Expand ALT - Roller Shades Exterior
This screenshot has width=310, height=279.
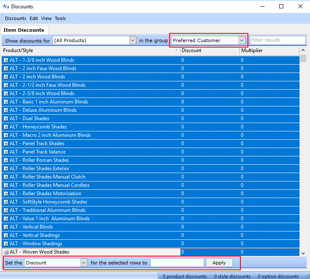[6, 168]
